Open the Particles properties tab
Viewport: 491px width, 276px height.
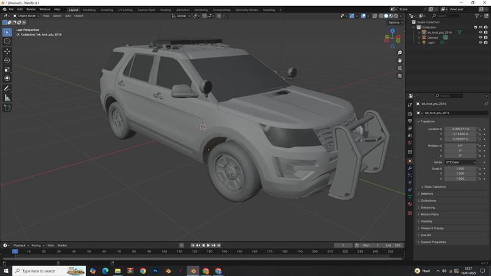click(x=410, y=175)
